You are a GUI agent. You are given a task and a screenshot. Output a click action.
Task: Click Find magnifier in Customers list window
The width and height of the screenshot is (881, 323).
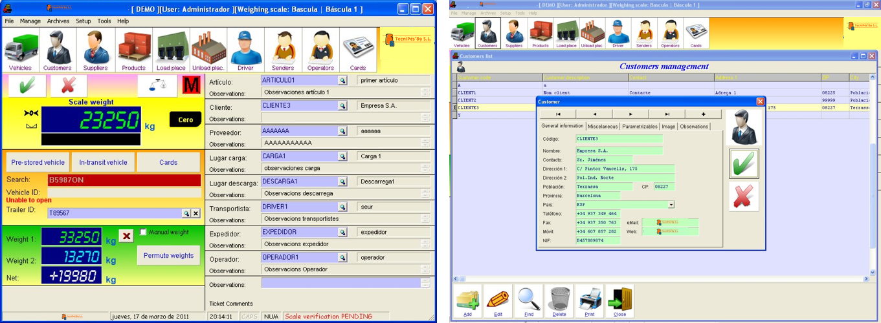pyautogui.click(x=529, y=302)
